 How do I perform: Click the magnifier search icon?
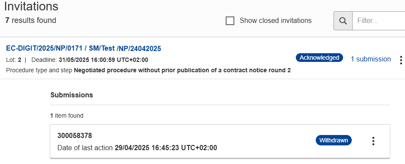click(343, 21)
